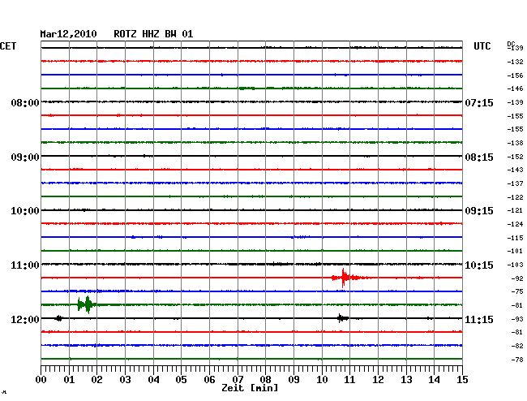527x401 pixels.
Task: Click the 12 minute axis tick label
Action: [378, 380]
